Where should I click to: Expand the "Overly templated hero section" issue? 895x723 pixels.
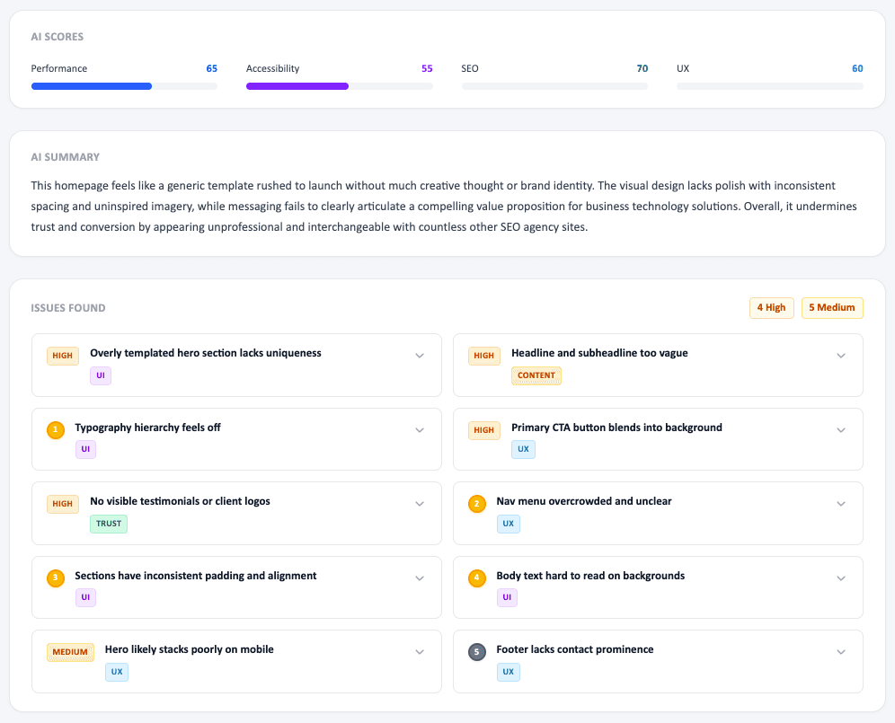point(419,356)
